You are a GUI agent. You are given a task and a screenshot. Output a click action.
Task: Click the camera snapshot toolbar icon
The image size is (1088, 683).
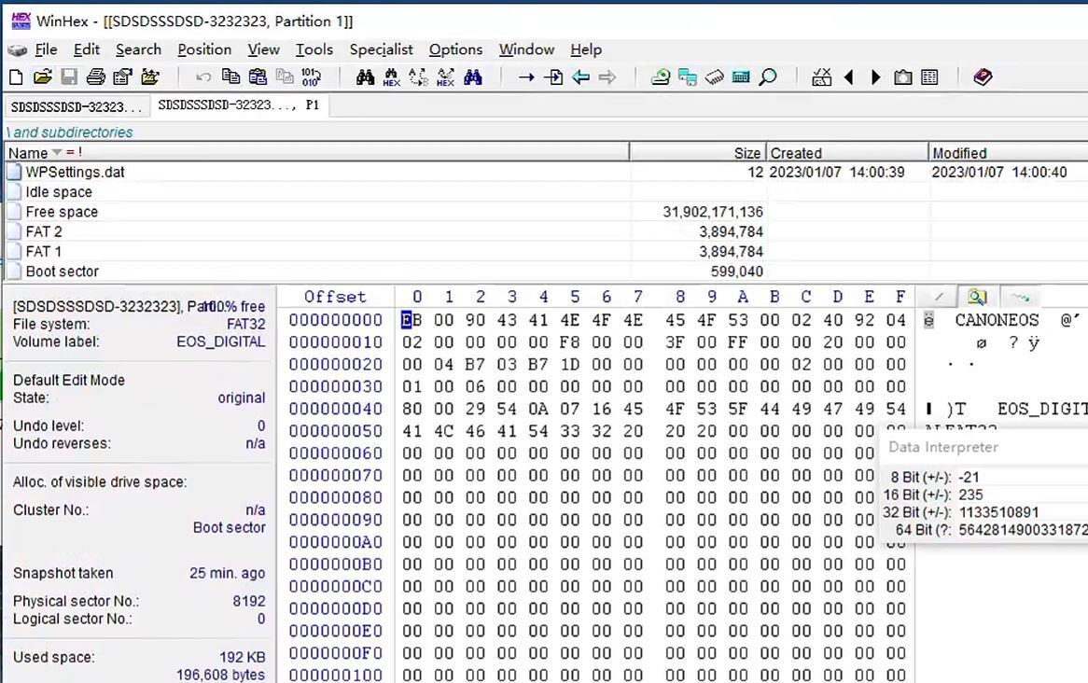[902, 77]
